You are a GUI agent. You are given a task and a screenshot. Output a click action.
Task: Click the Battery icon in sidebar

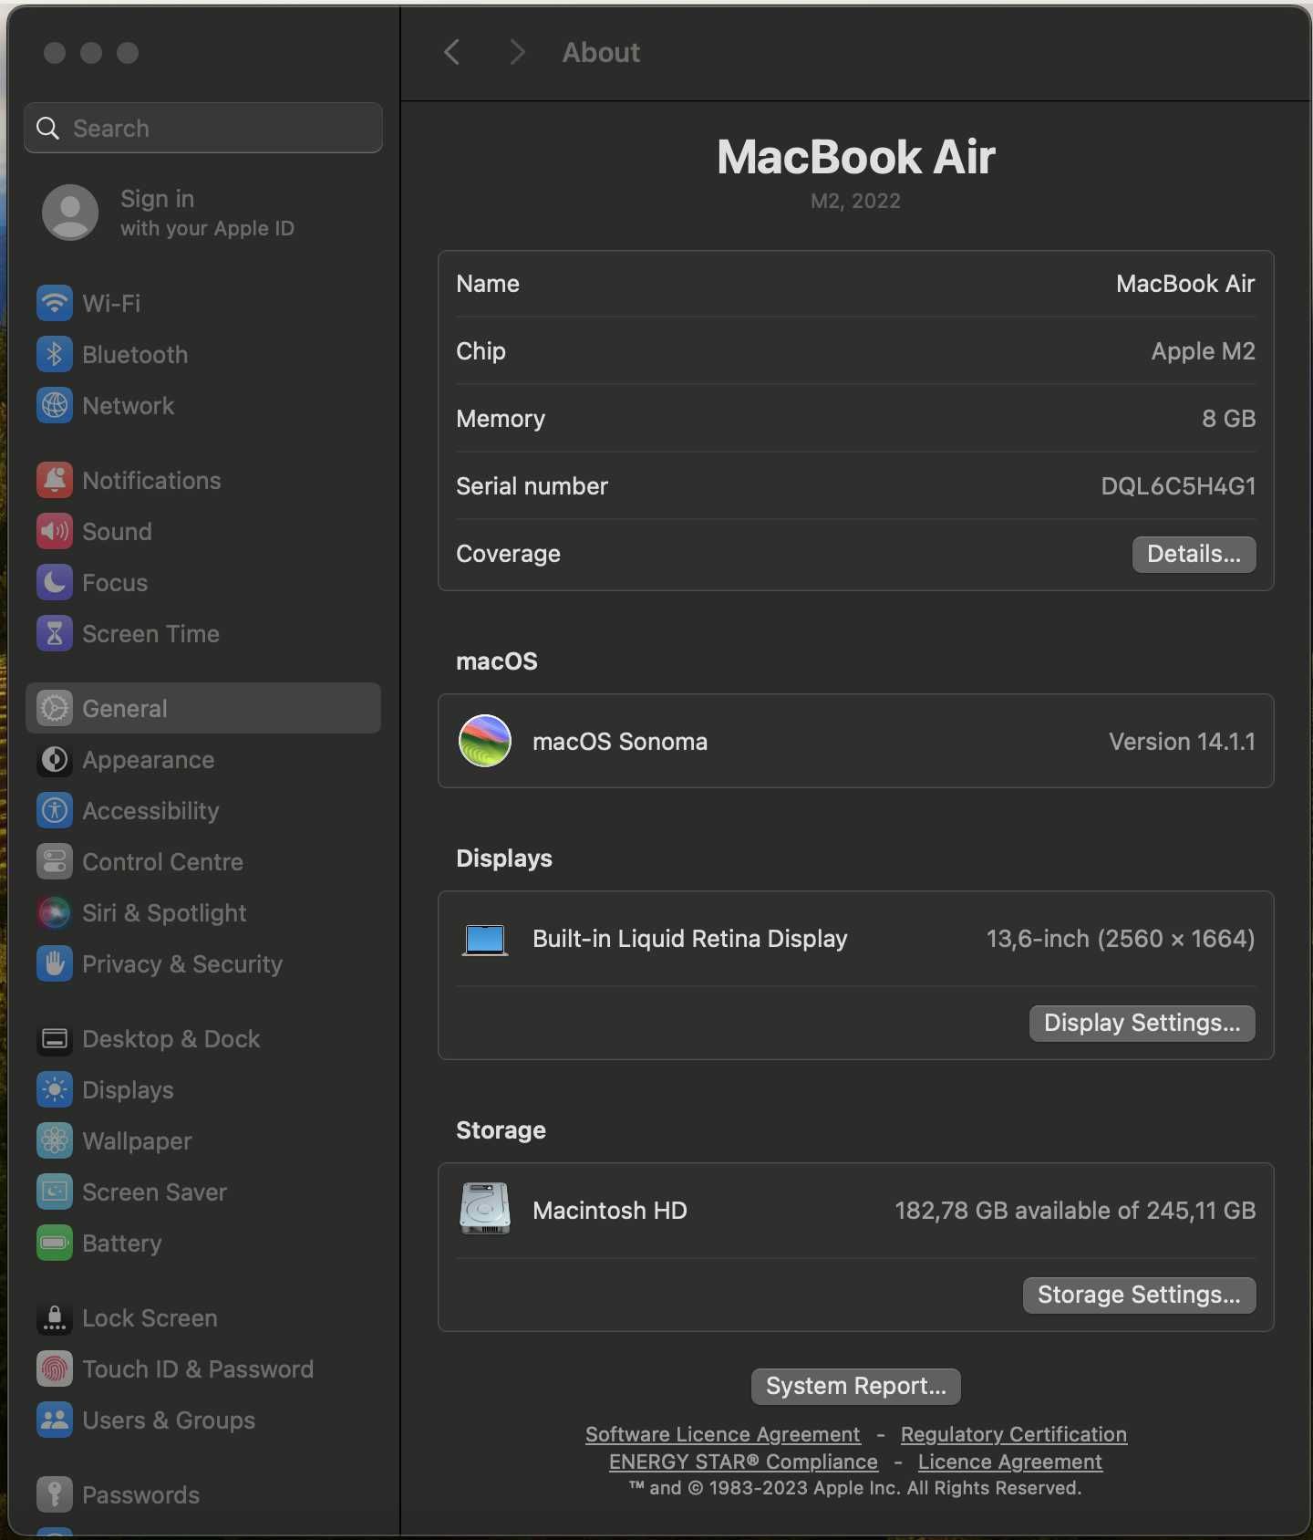(55, 1243)
